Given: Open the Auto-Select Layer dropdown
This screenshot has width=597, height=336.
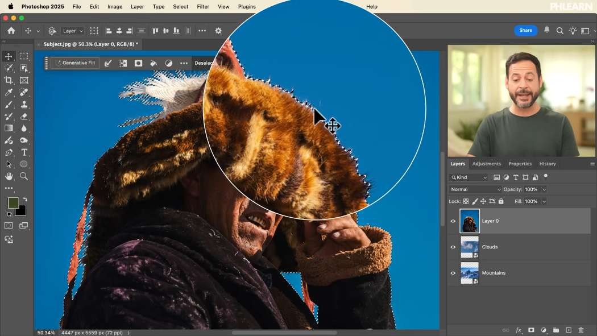Looking at the screenshot, I should coord(72,31).
